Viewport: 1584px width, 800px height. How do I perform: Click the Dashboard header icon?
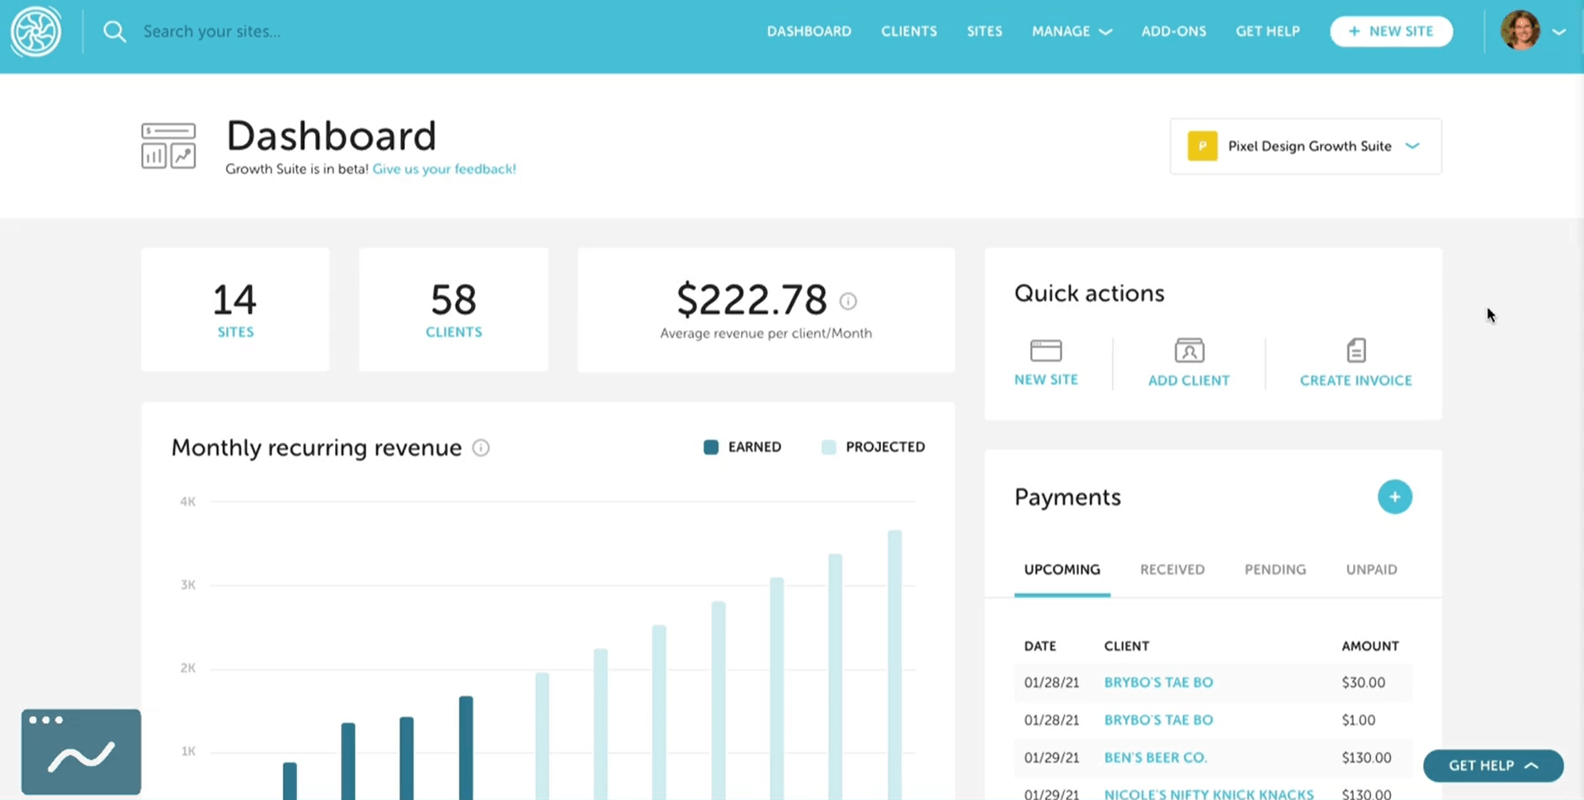(168, 146)
